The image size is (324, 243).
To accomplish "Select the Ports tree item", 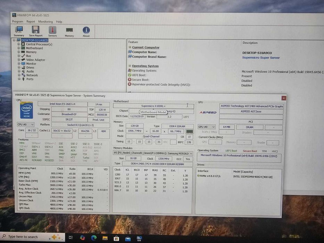I will tap(30, 79).
